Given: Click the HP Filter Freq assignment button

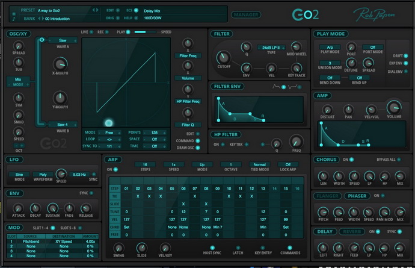Looking at the screenshot, I should [188, 101].
